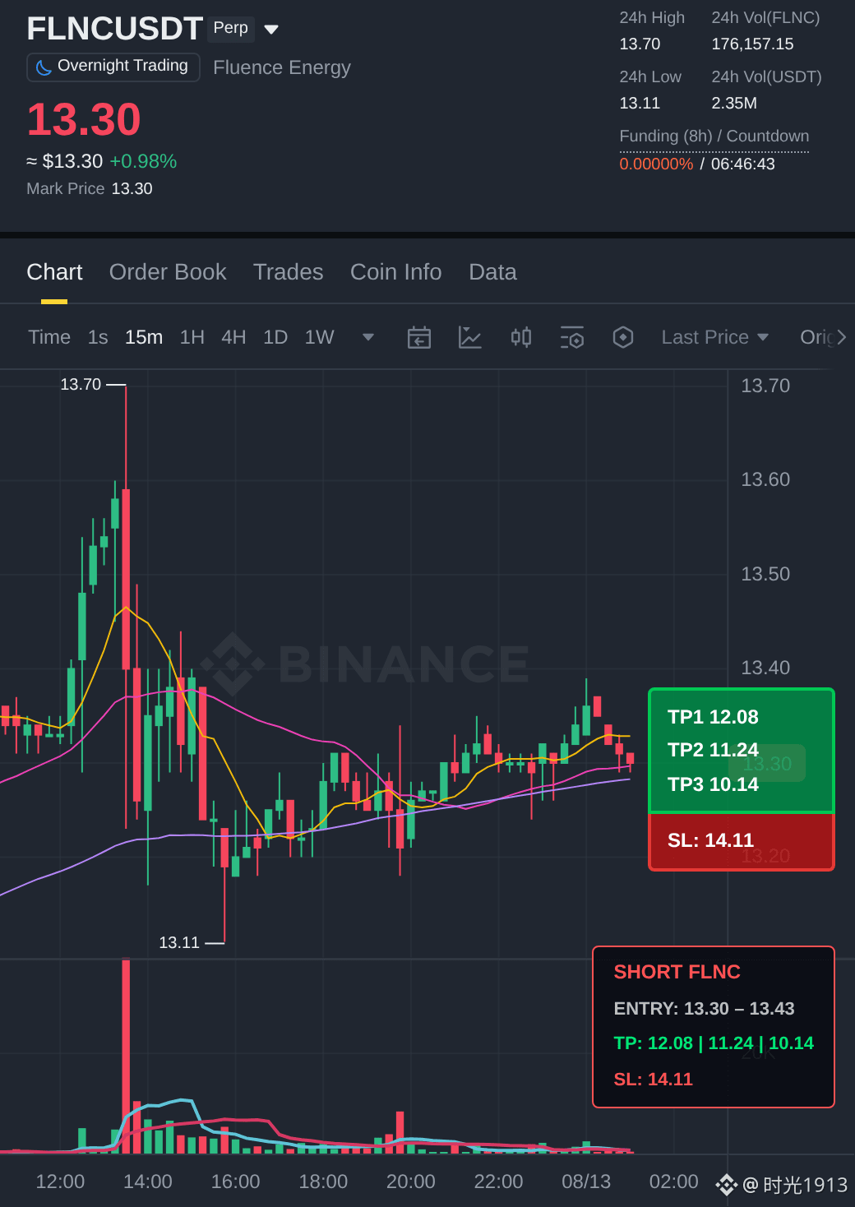This screenshot has width=855, height=1207.
Task: Open the chart display settings icon
Action: tap(572, 337)
